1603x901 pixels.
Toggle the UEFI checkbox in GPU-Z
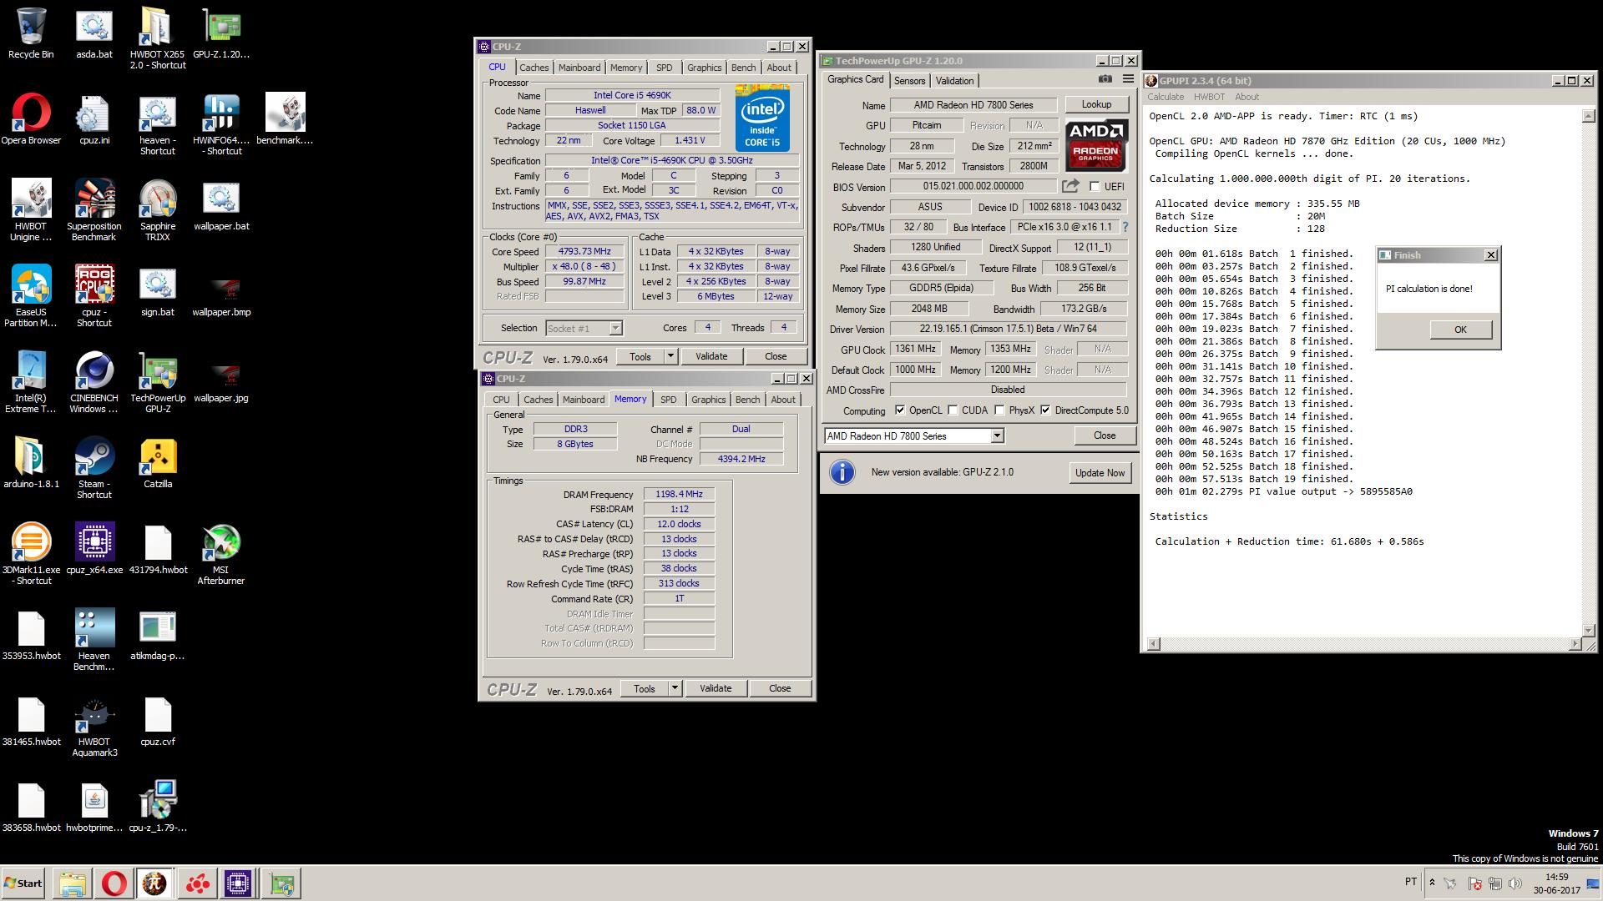point(1095,187)
